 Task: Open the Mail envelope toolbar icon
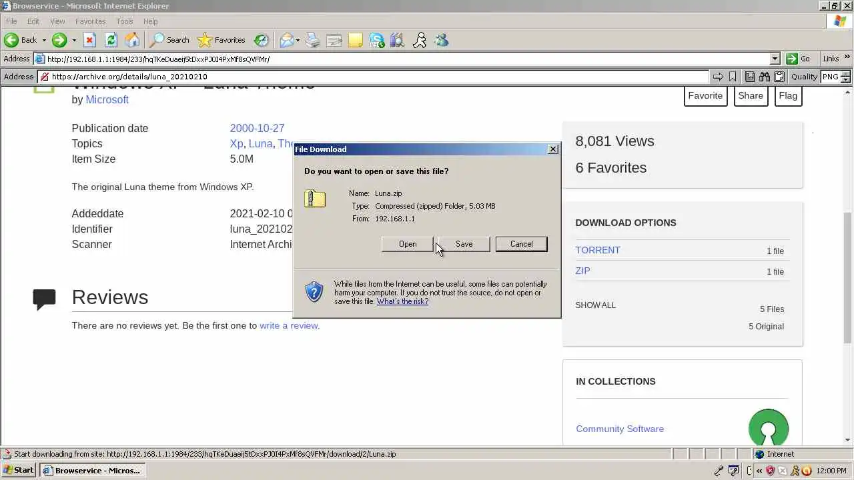pyautogui.click(x=286, y=40)
